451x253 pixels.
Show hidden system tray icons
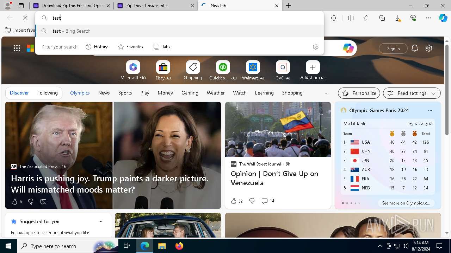click(x=380, y=246)
